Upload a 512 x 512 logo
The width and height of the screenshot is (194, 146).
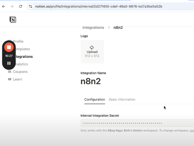(x=92, y=52)
